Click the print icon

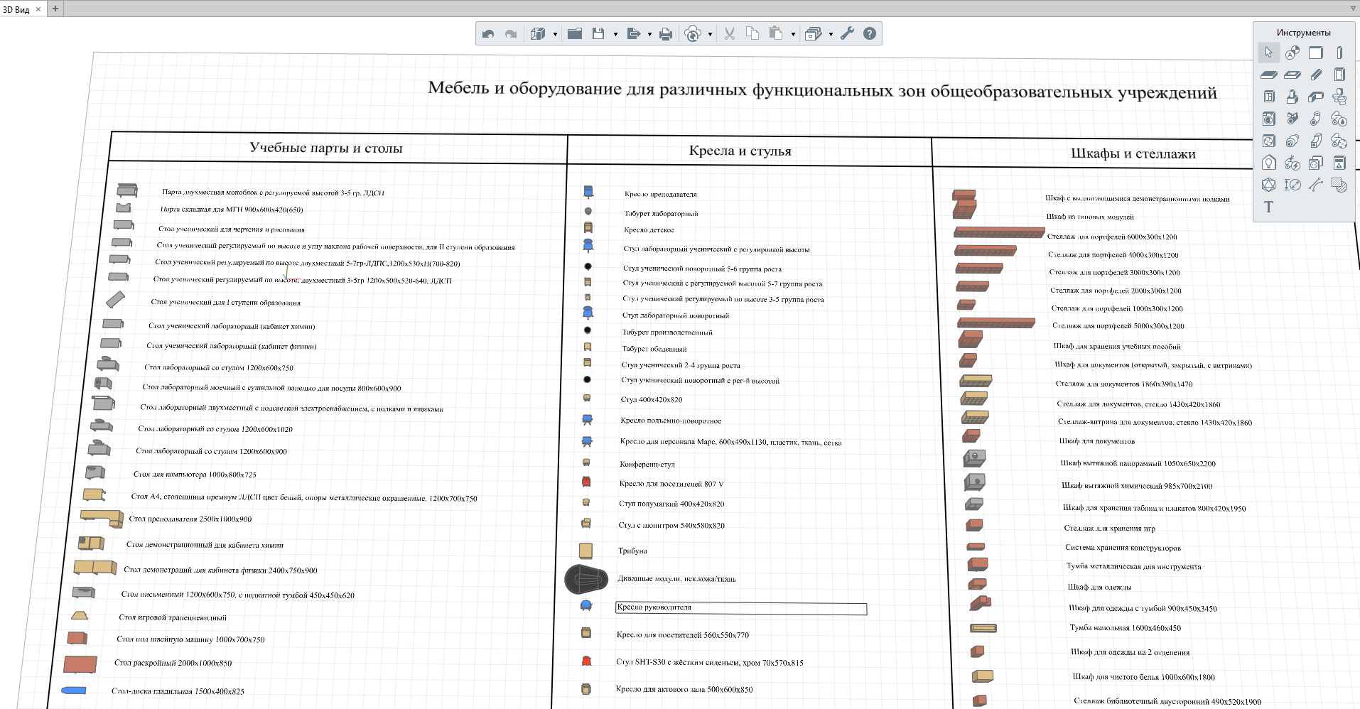(x=665, y=33)
